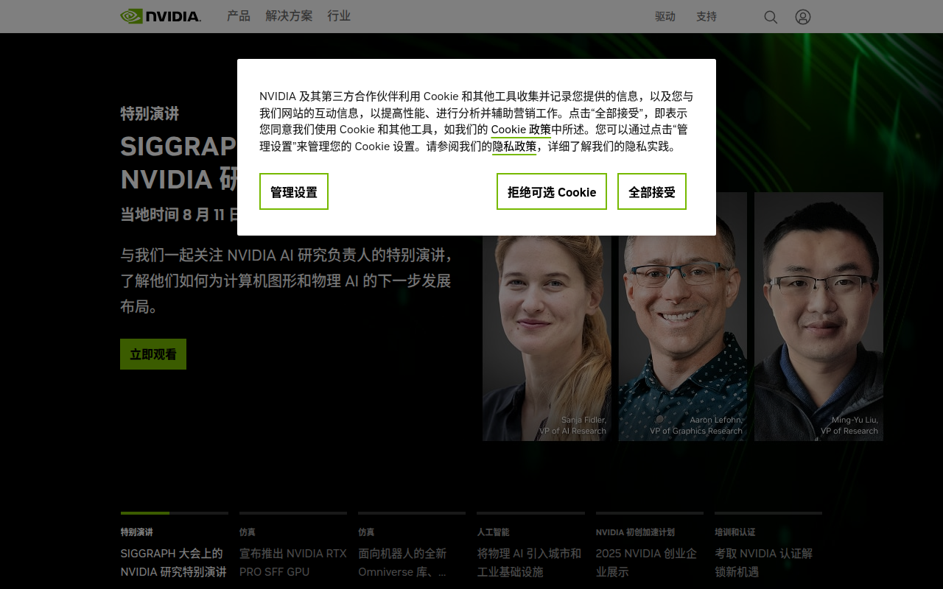Open the 行业 menu
The width and height of the screenshot is (943, 589).
coord(339,16)
